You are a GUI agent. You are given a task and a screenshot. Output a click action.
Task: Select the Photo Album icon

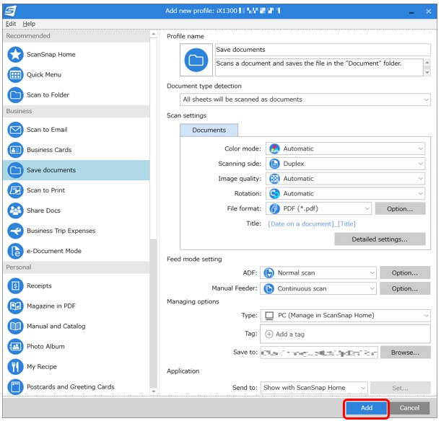(x=15, y=347)
